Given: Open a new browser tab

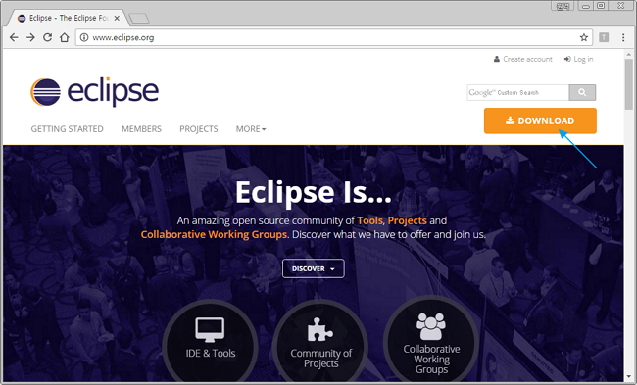Looking at the screenshot, I should pos(138,19).
